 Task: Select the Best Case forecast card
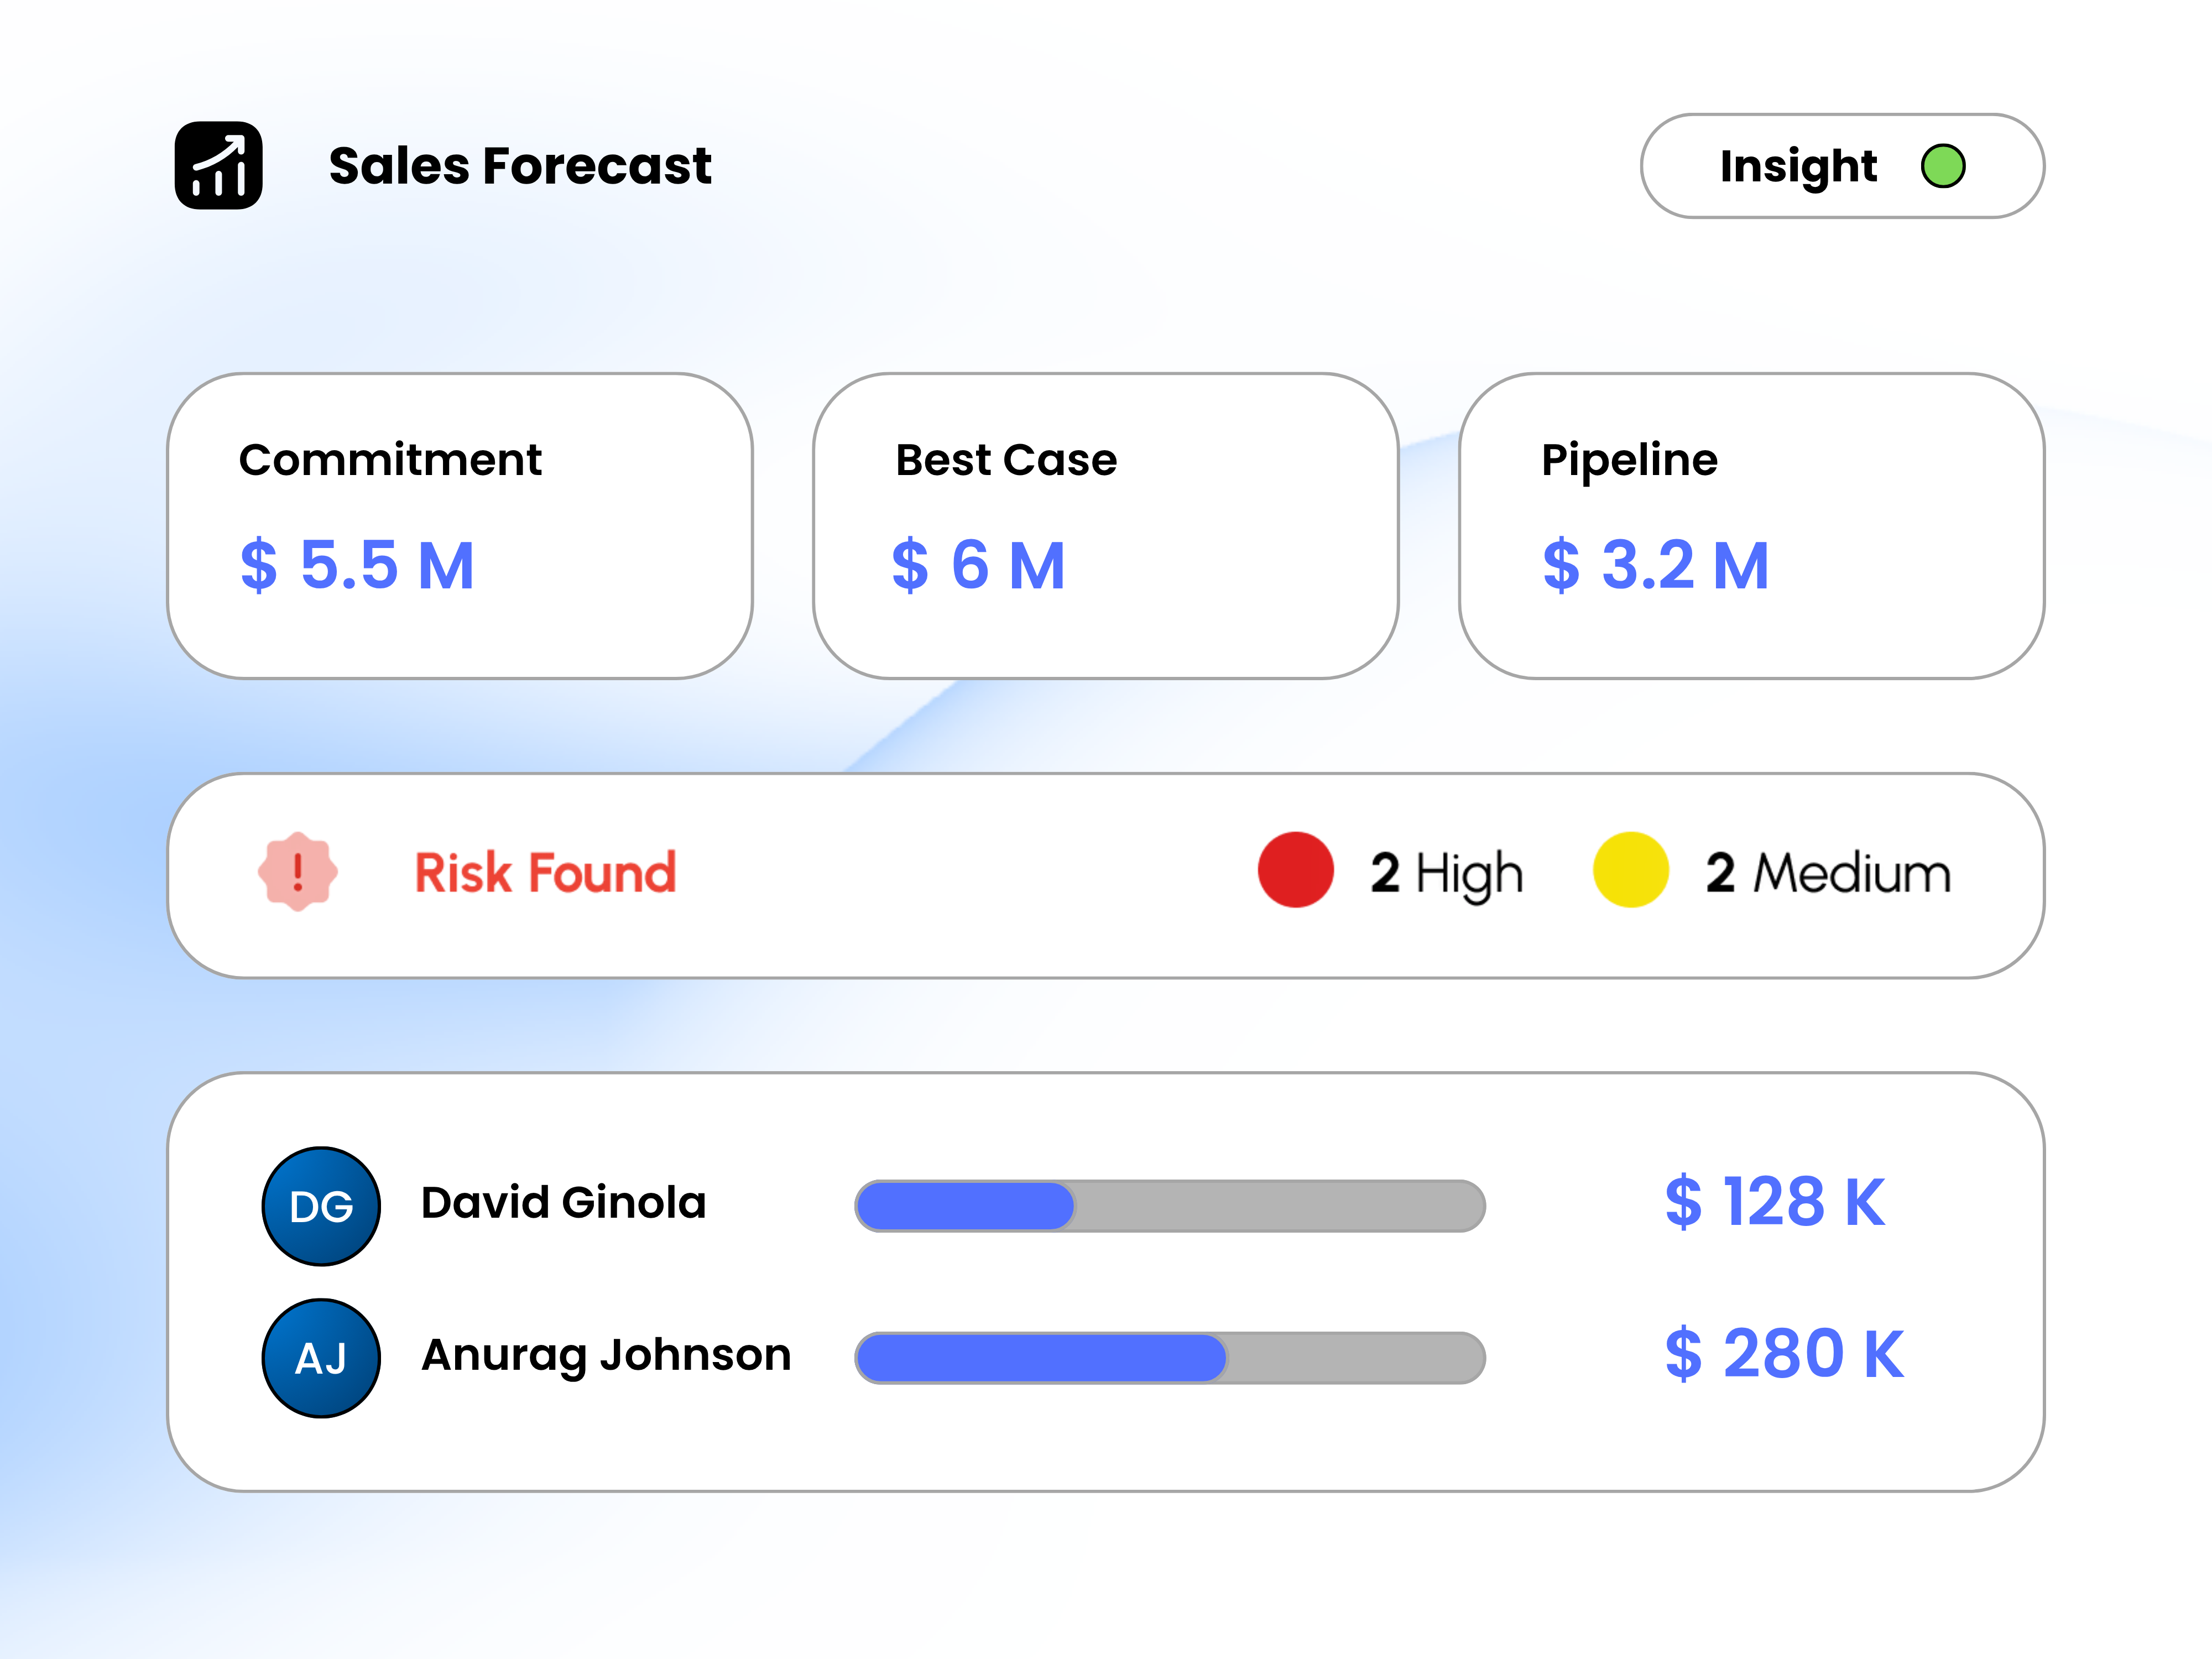pyautogui.click(x=1105, y=526)
